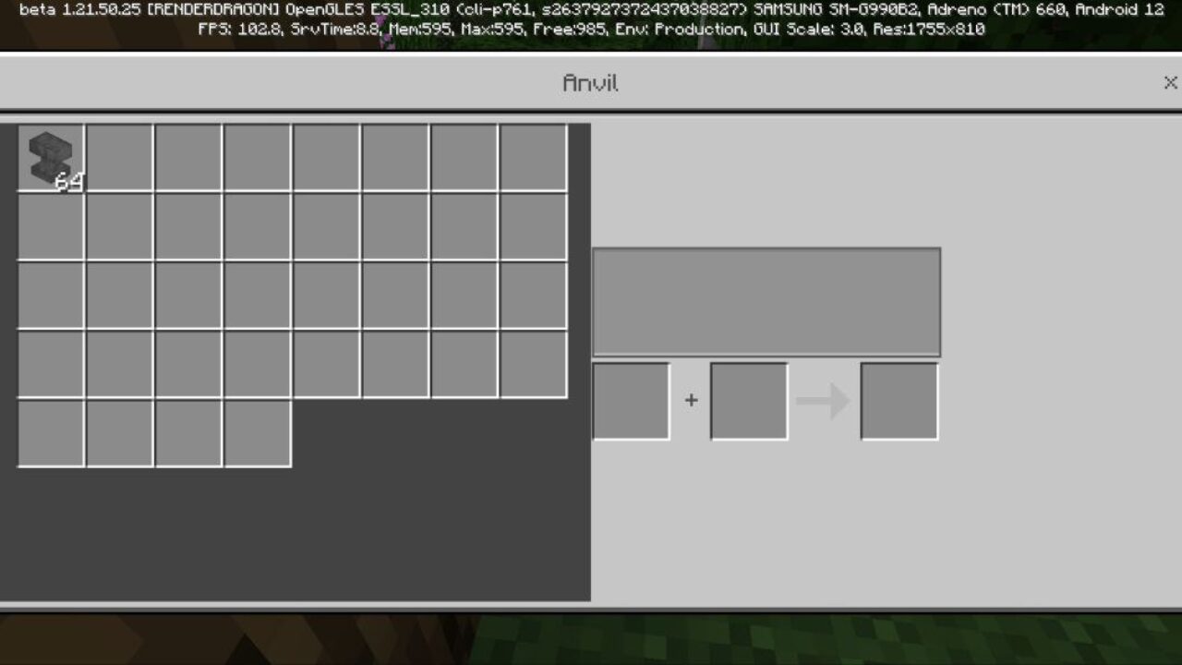
Task: Click the empty slot directly below the anvil item
Action: 51,226
